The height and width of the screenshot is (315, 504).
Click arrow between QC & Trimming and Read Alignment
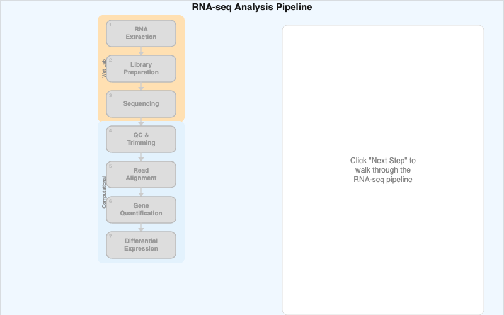point(141,157)
